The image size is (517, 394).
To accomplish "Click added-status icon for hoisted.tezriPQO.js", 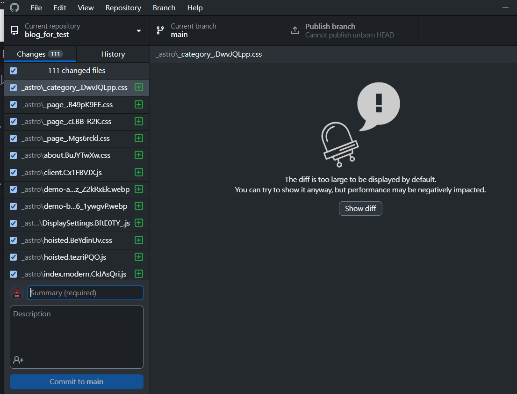I will [x=139, y=257].
